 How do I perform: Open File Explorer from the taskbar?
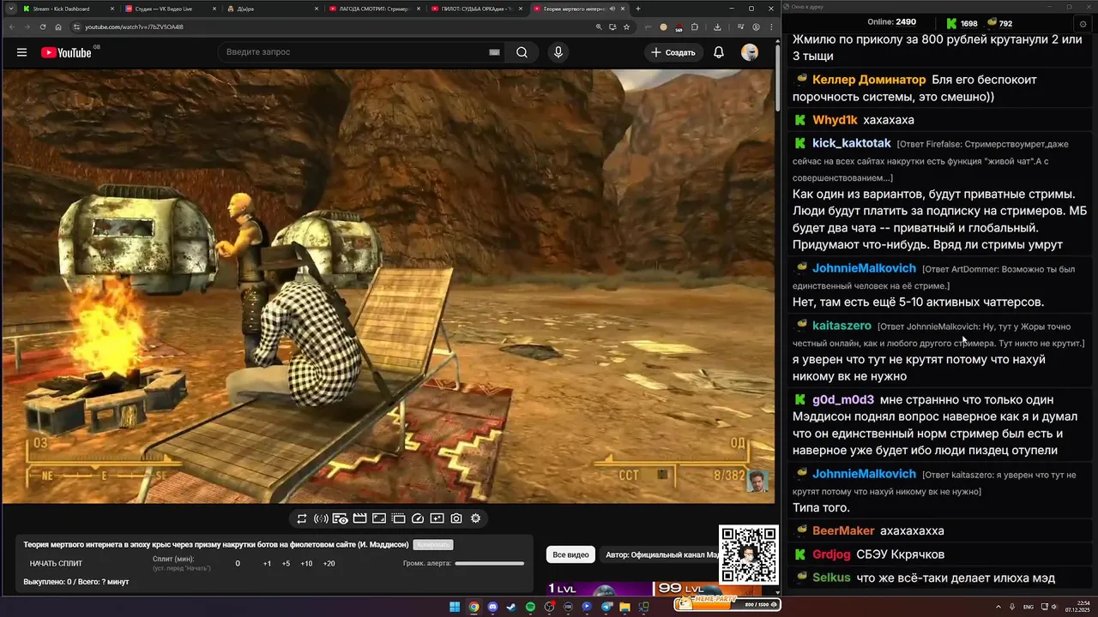(624, 607)
